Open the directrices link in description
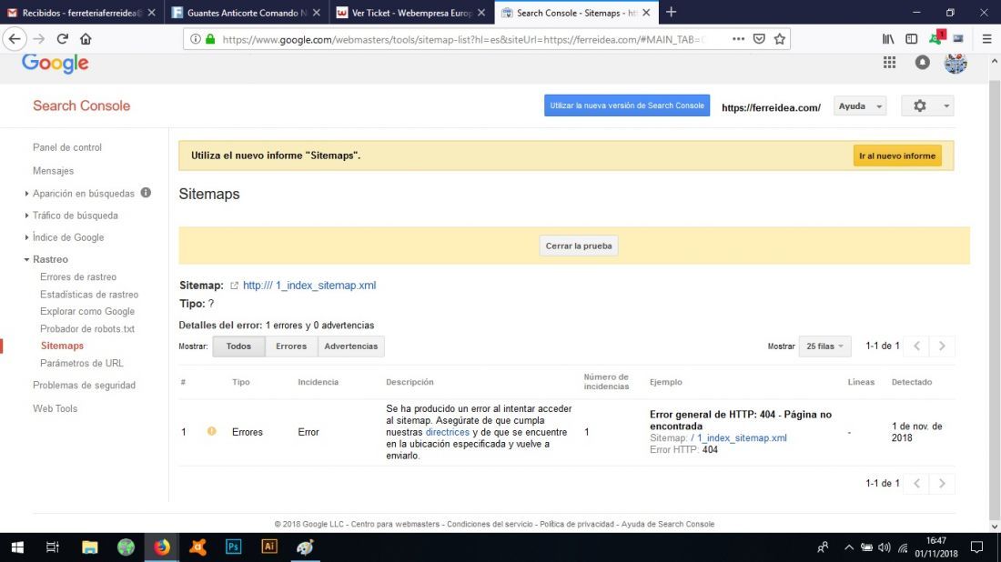1001x562 pixels. click(447, 432)
